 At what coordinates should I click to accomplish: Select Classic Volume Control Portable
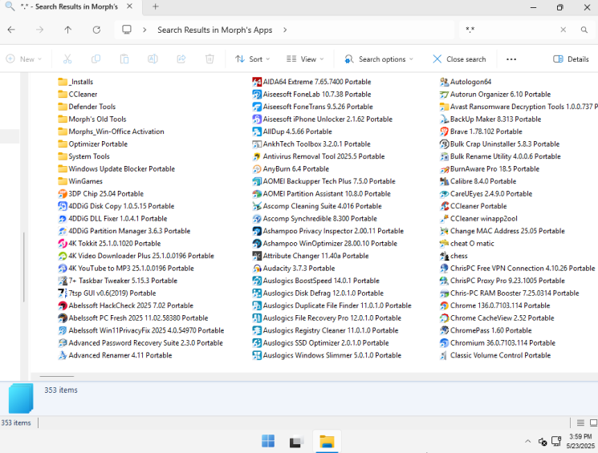pos(495,355)
